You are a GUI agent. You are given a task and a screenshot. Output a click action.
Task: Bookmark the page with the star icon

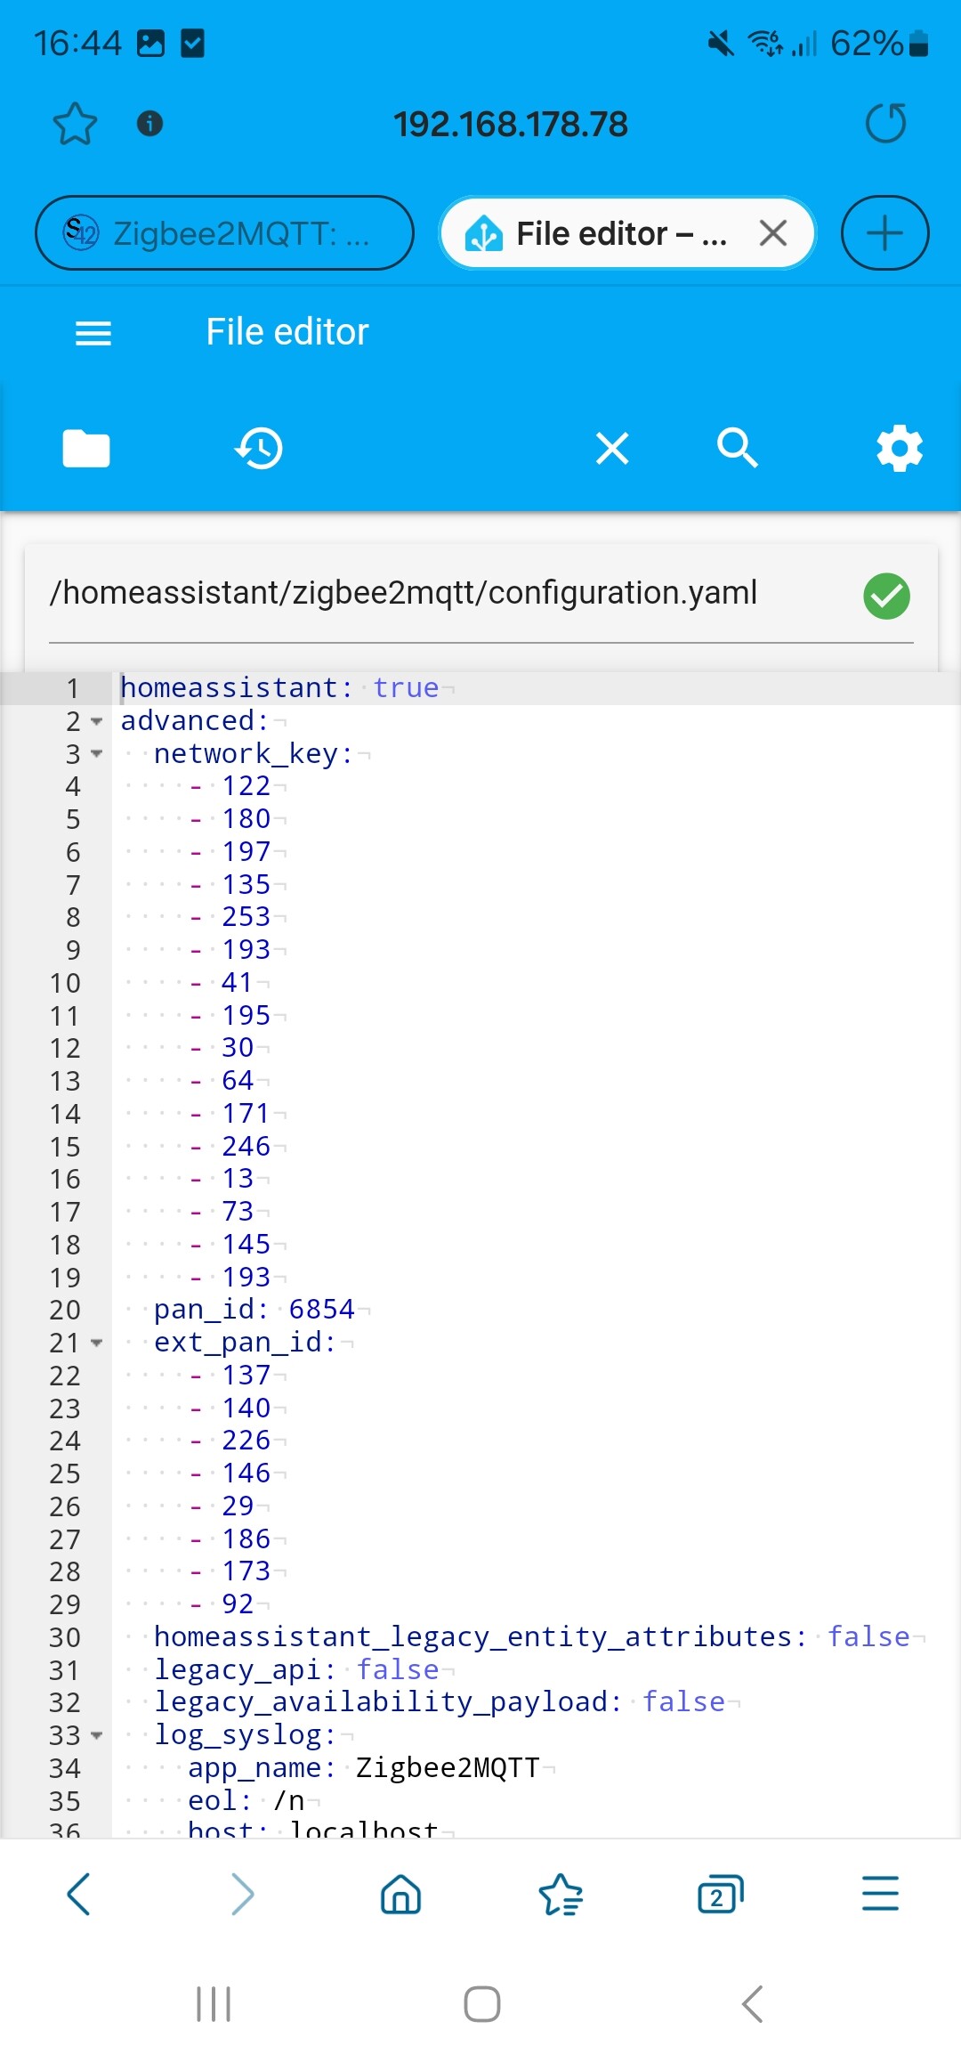tap(75, 124)
